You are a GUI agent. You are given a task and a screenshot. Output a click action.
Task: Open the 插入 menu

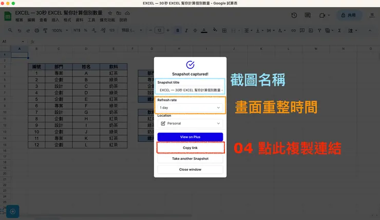tap(55, 20)
